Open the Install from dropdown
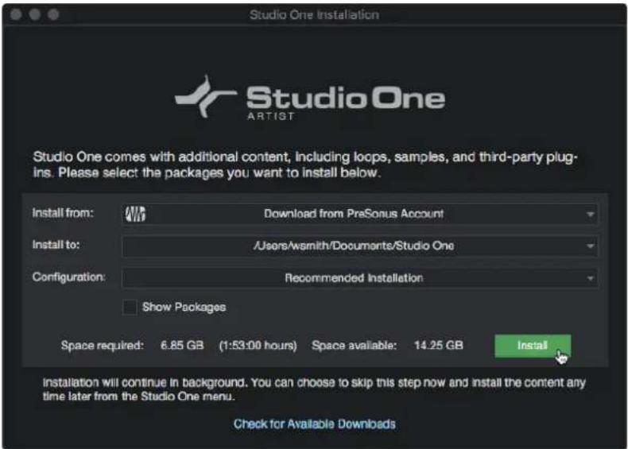Image resolution: width=628 pixels, height=449 pixels. coord(359,214)
